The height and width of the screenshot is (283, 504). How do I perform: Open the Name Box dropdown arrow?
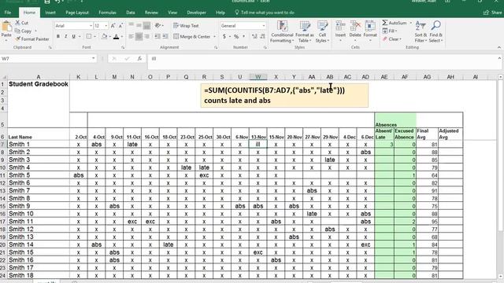(93, 59)
